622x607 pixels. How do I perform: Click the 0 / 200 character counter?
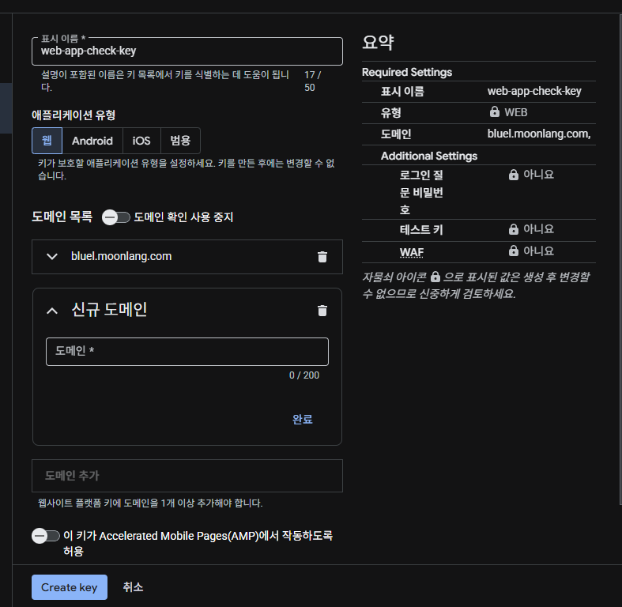pos(304,375)
